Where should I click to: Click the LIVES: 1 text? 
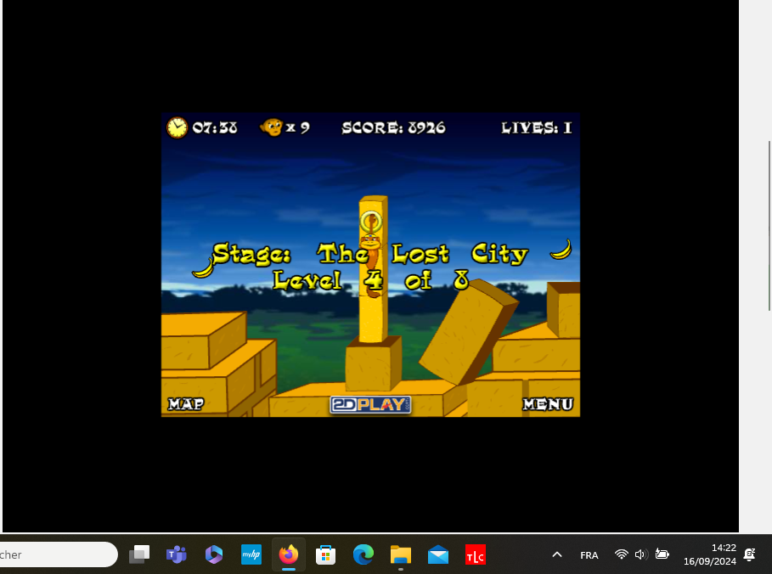(x=536, y=128)
